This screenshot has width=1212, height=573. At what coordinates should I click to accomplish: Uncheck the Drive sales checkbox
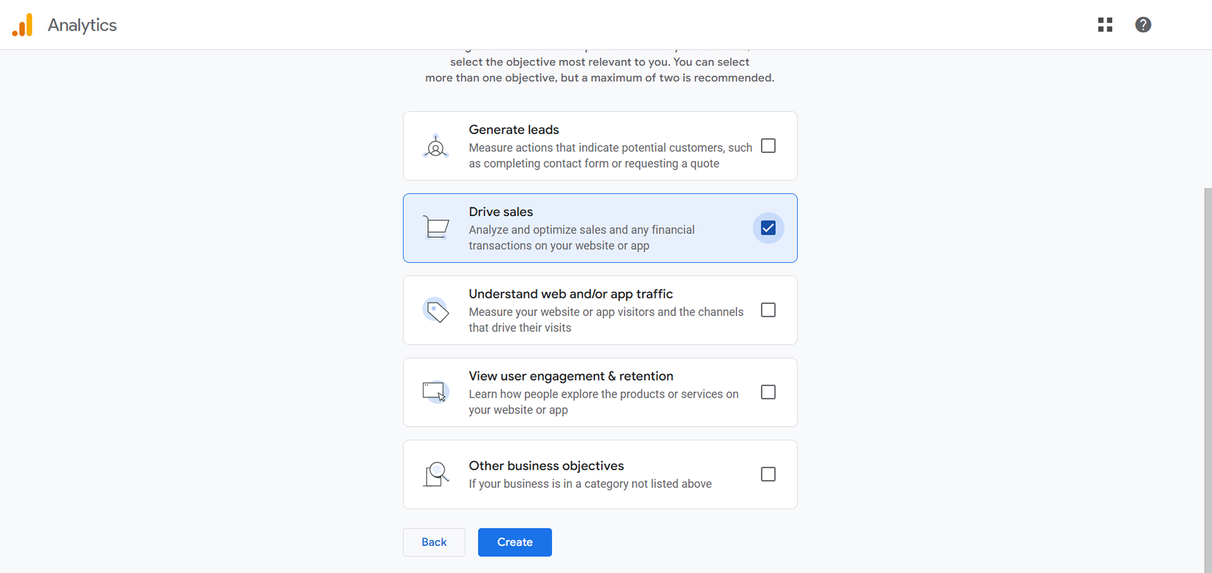768,228
